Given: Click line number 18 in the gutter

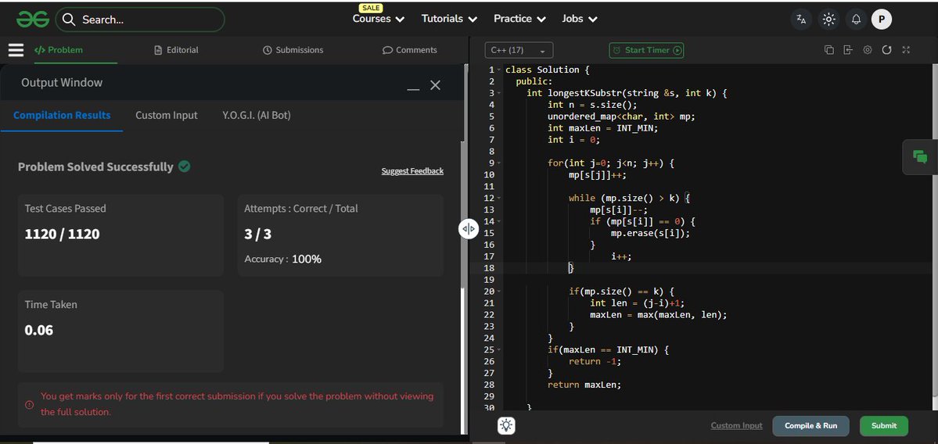Looking at the screenshot, I should point(489,268).
